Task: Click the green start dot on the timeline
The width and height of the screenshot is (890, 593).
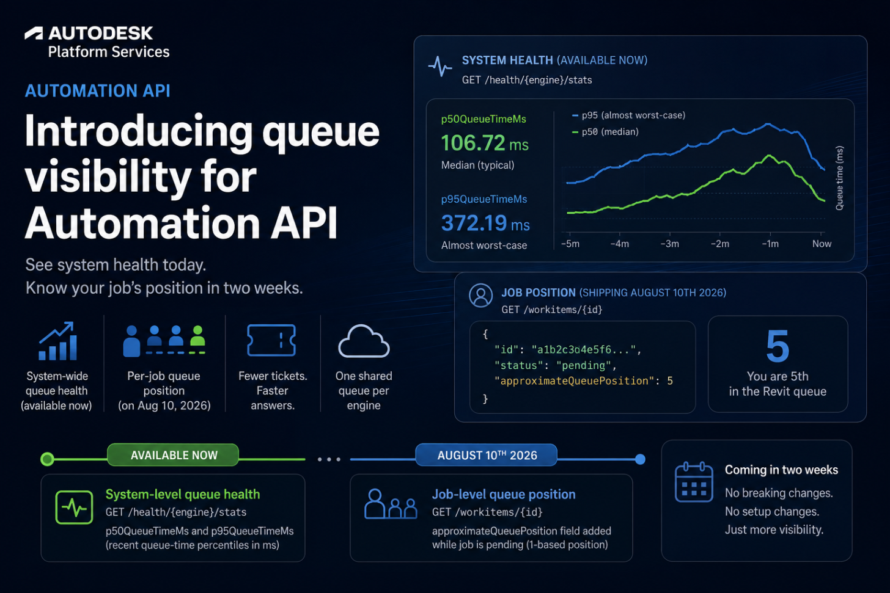Action: tap(47, 459)
